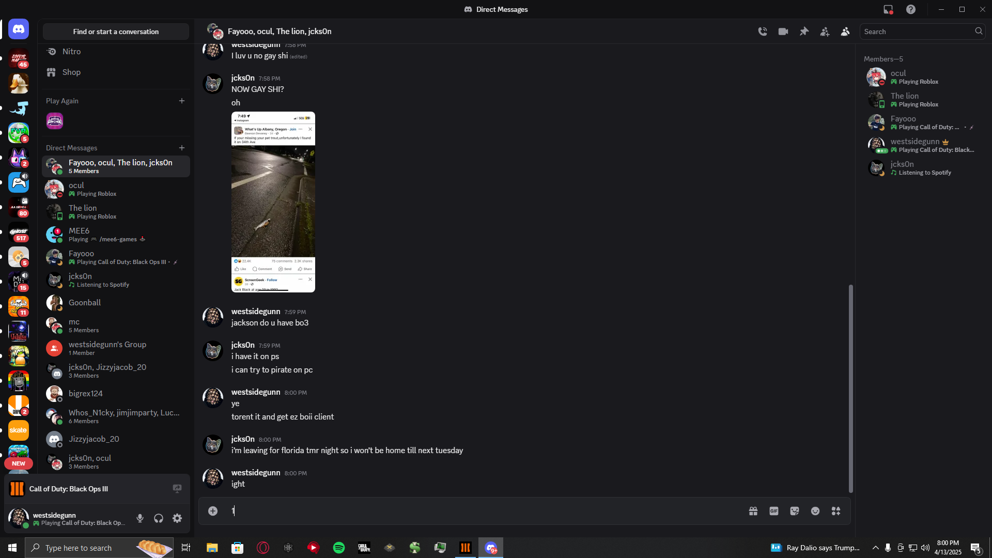Click the plus next to Play Again

182,101
